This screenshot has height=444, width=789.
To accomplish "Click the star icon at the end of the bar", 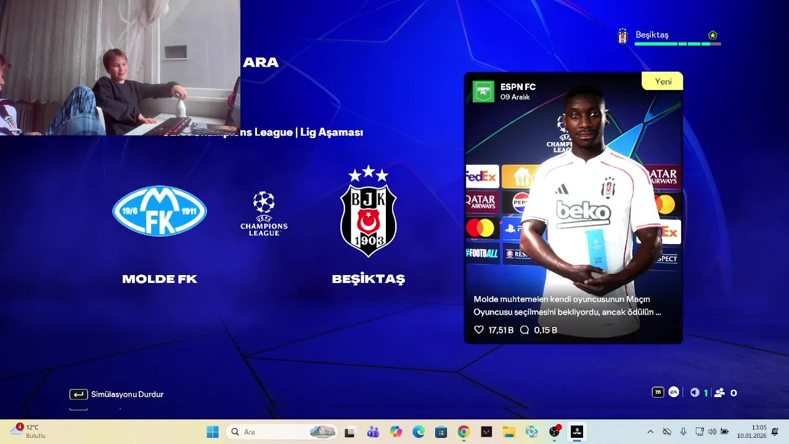I will coord(713,35).
